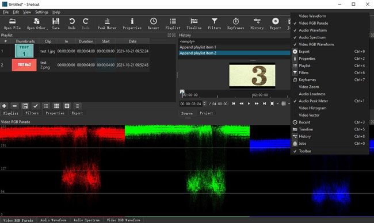374x223 pixels.
Task: Click the timecode stepper arrows
Action: tap(204, 103)
